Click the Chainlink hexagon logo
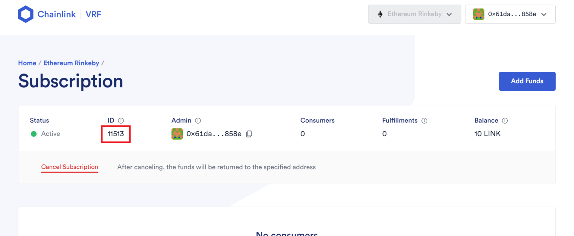Image resolution: width=574 pixels, height=236 pixels. pos(26,14)
